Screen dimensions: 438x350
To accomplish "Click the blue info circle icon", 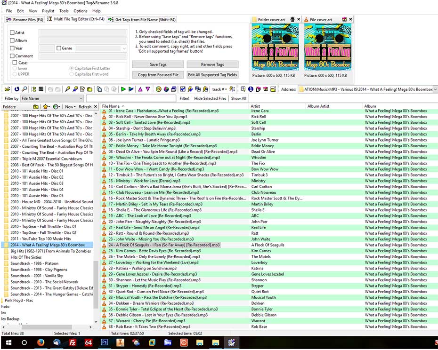I will 251,89.
